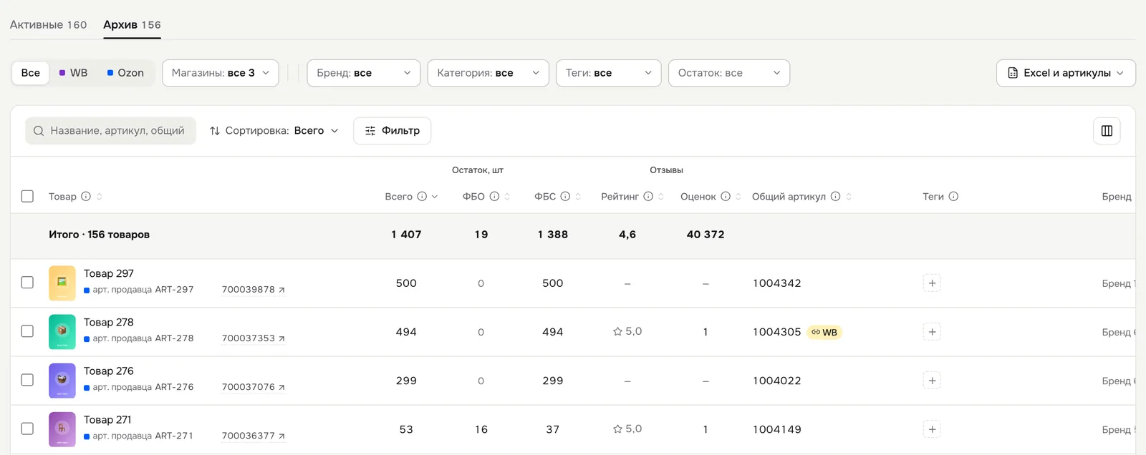Check the checkbox for Товар 297
The height and width of the screenshot is (455, 1146).
(27, 283)
